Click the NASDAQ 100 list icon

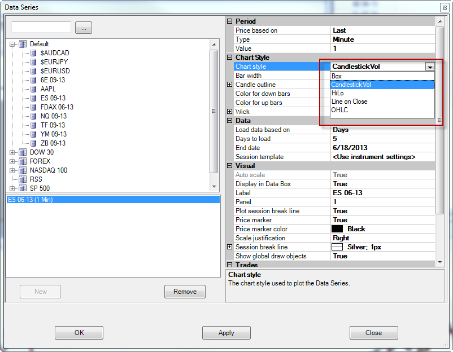(x=23, y=170)
